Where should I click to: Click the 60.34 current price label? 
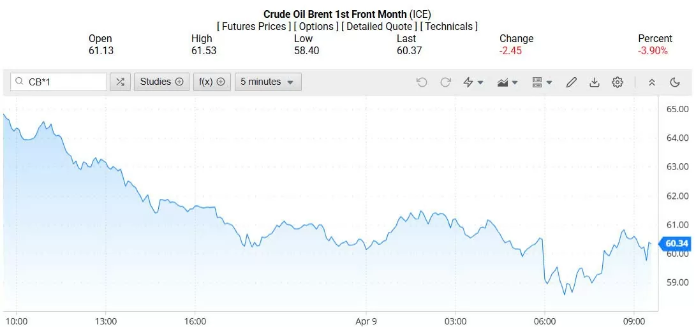coord(676,243)
